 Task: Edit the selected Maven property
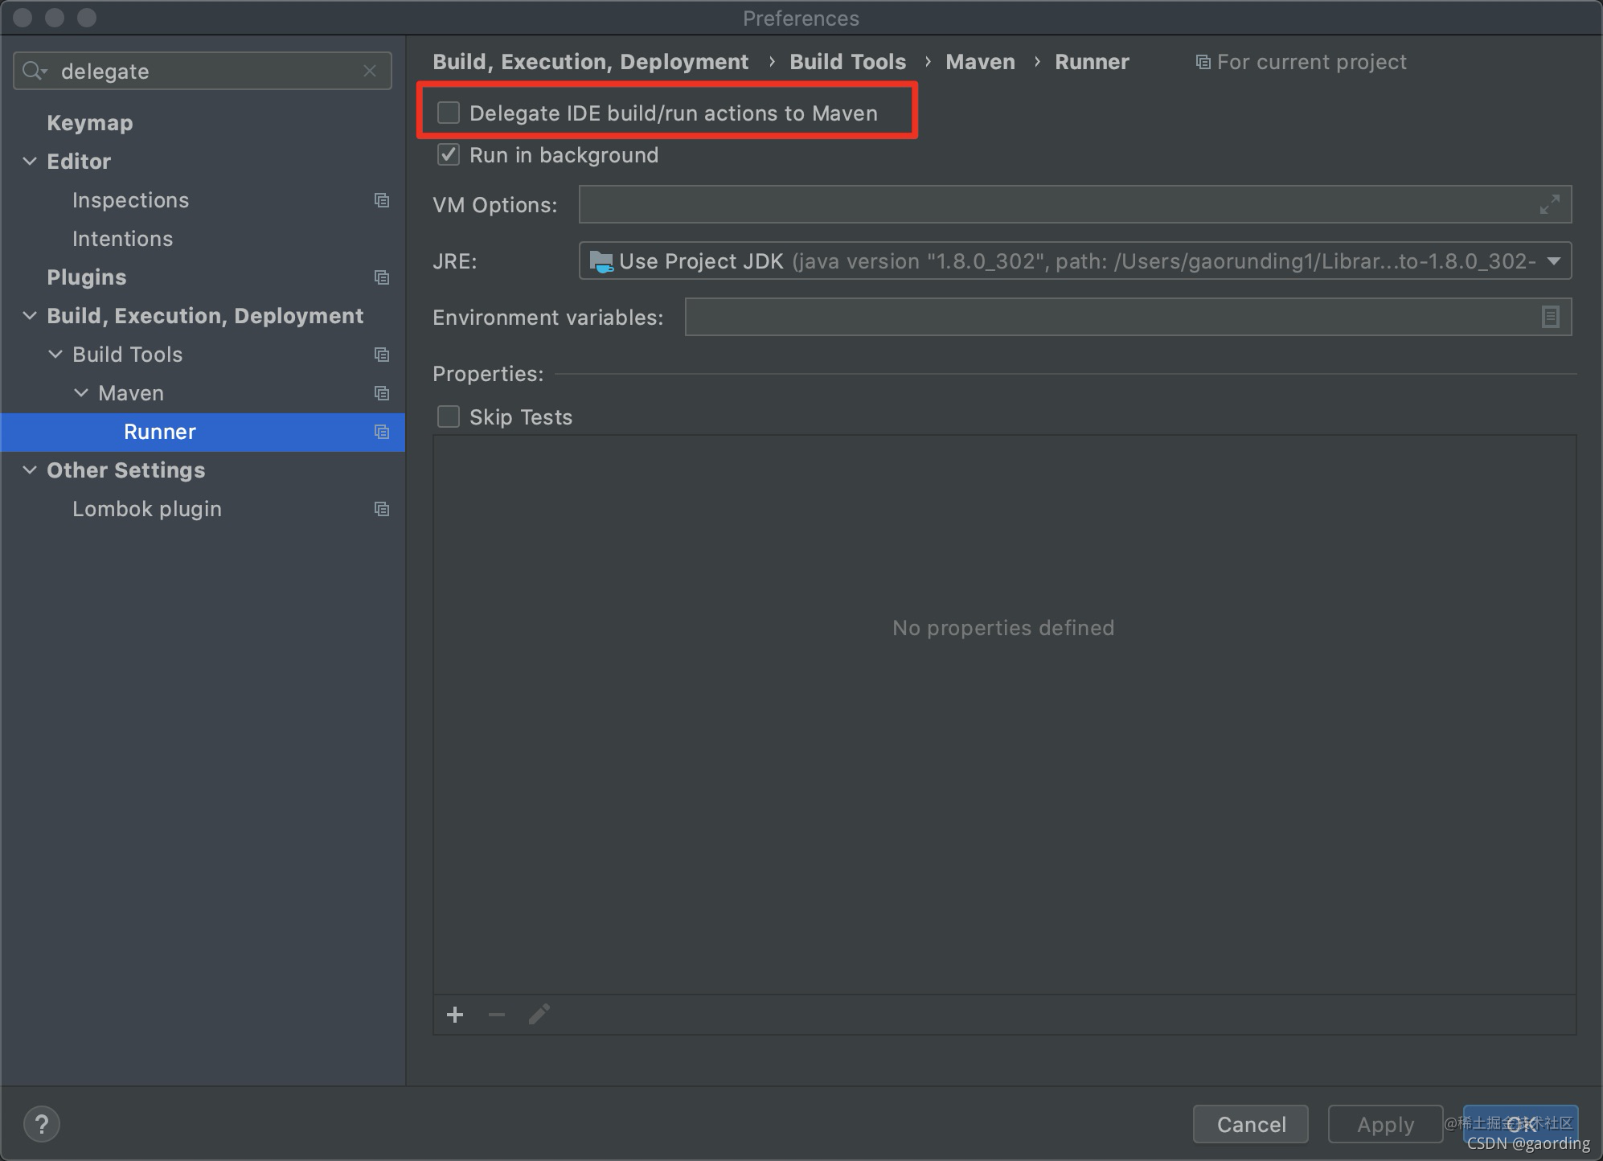(x=539, y=1015)
